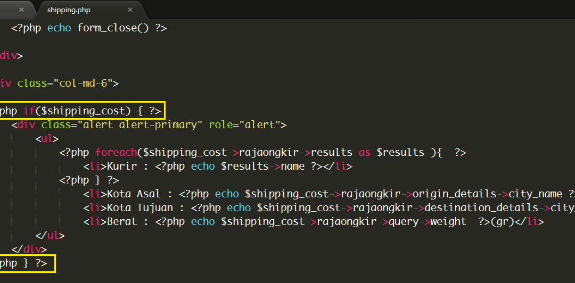The image size is (575, 283).
Task: Click the weight property in the Berat line
Action: (448, 222)
